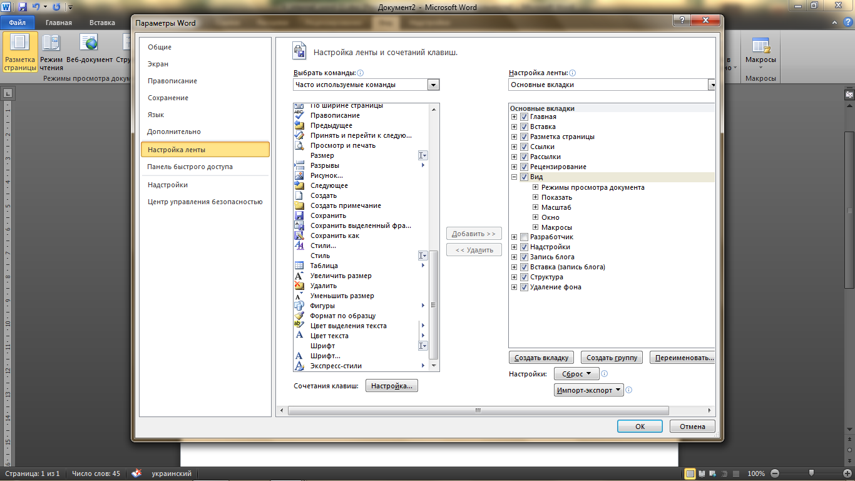
Task: Expand Режимы просмотра документа group
Action: pyautogui.click(x=536, y=187)
